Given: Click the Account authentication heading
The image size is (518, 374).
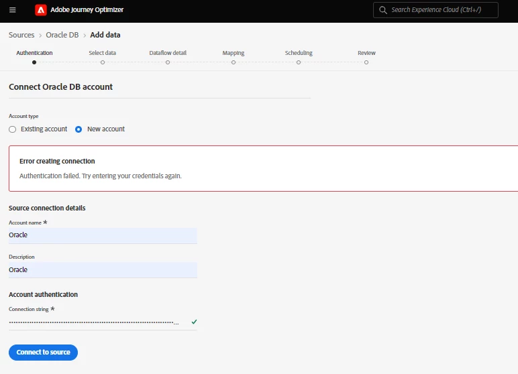Looking at the screenshot, I should click(x=43, y=294).
